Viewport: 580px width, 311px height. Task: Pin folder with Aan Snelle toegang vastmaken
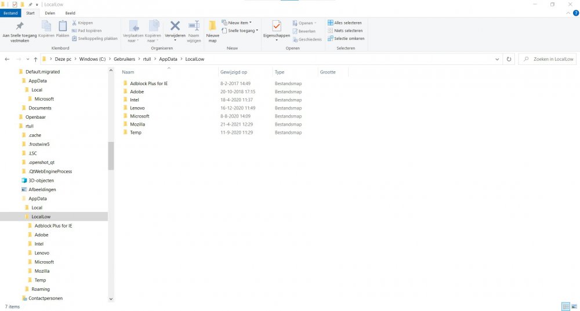point(20,30)
